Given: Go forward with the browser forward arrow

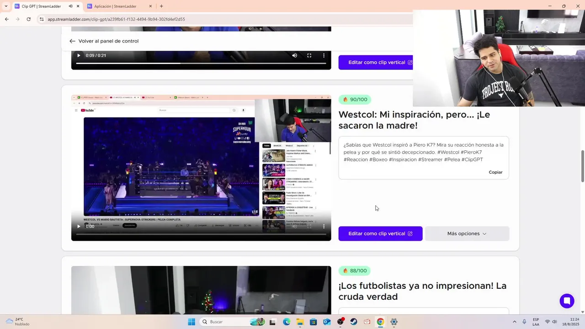Looking at the screenshot, I should (17, 19).
